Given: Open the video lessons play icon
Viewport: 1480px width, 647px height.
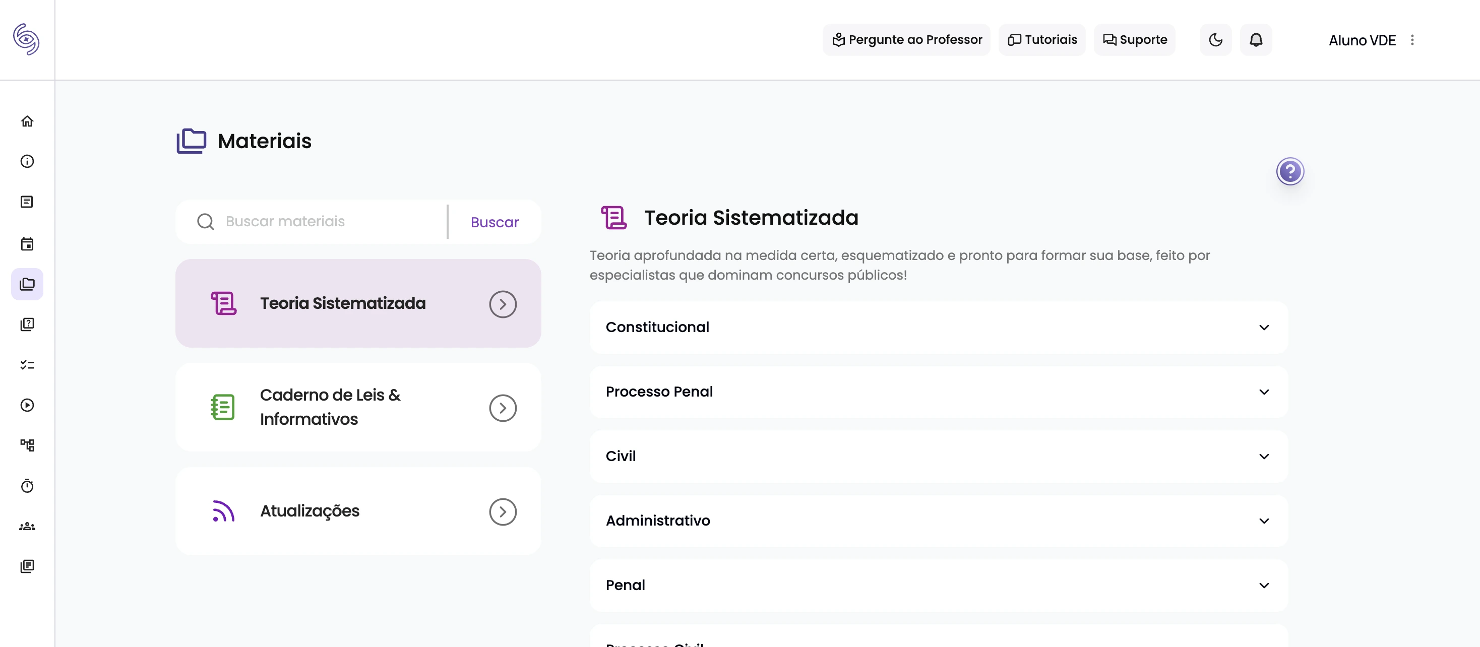Looking at the screenshot, I should 27,405.
